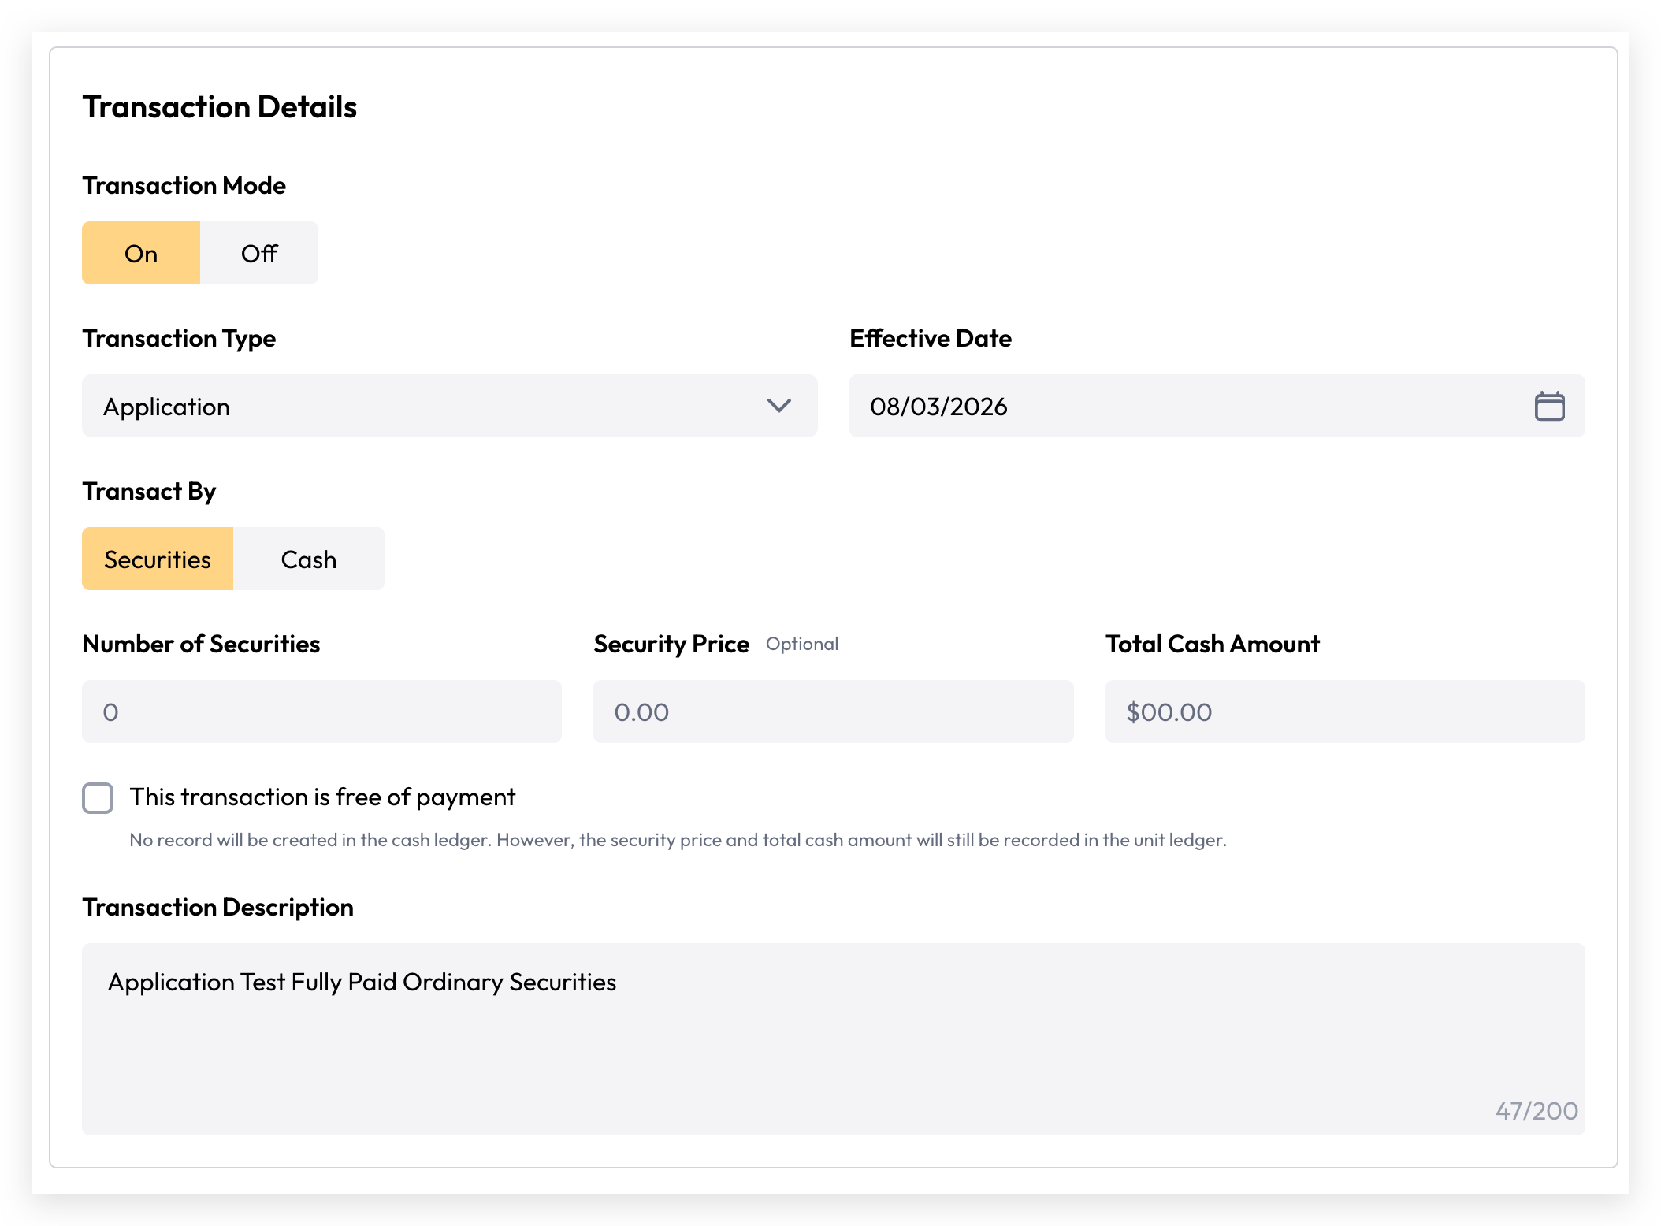Click the 'No record will be created' helper text
Screen dimensions: 1661x1226
678,840
